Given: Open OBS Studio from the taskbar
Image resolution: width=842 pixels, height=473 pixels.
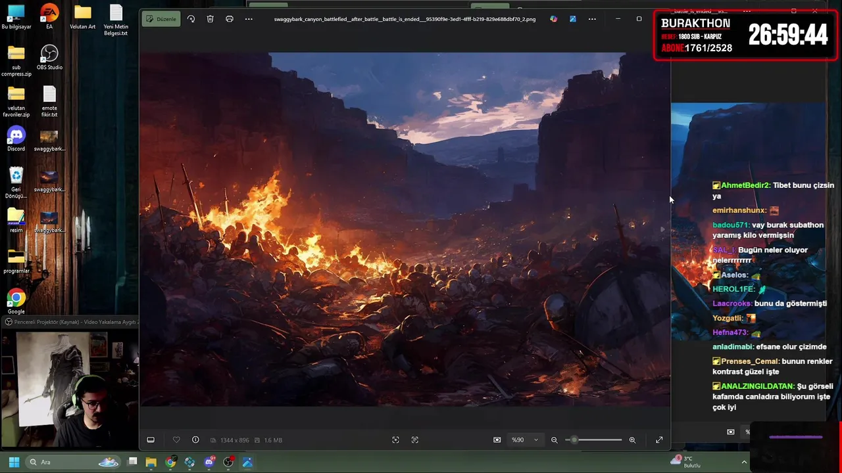Looking at the screenshot, I should click(228, 462).
